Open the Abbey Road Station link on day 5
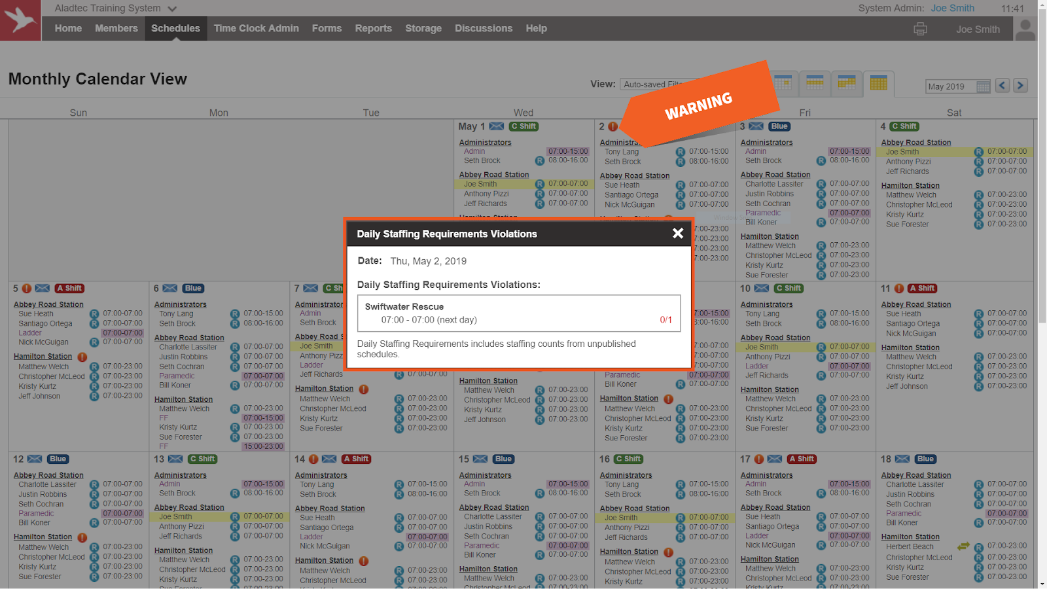1047x589 pixels. click(48, 305)
